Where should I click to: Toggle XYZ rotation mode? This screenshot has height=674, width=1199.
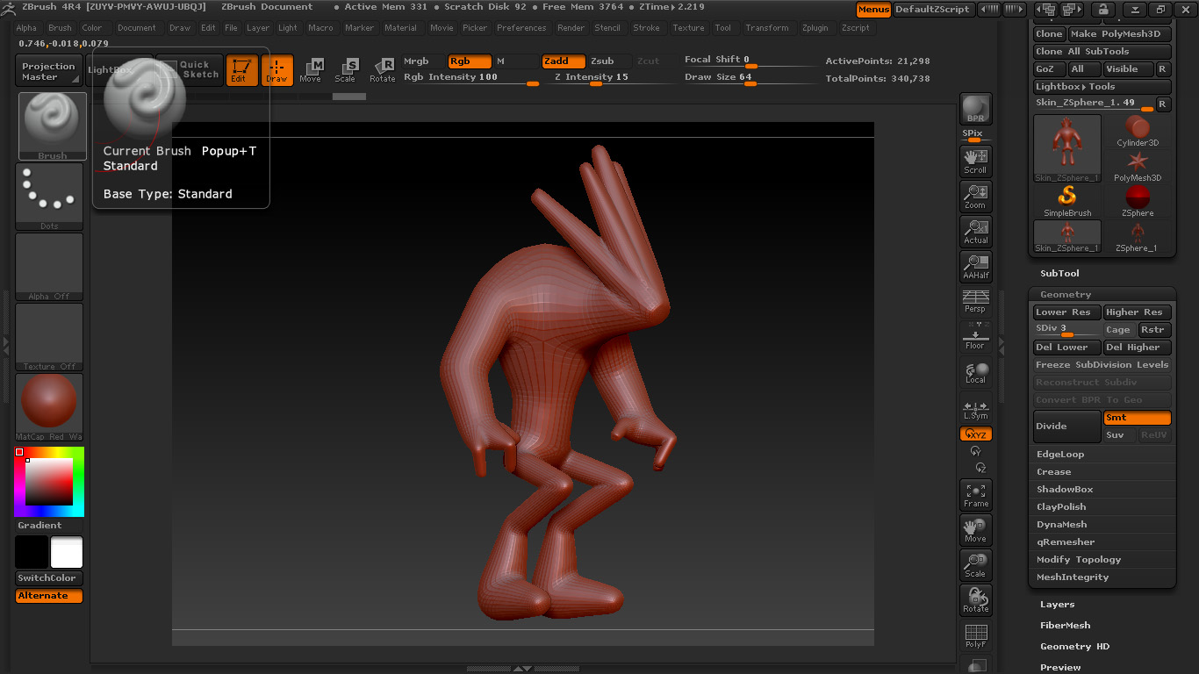coord(975,434)
